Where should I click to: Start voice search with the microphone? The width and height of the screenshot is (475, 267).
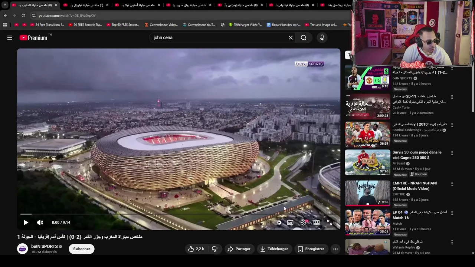coord(322,37)
